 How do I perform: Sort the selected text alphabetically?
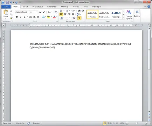(x=74, y=18)
